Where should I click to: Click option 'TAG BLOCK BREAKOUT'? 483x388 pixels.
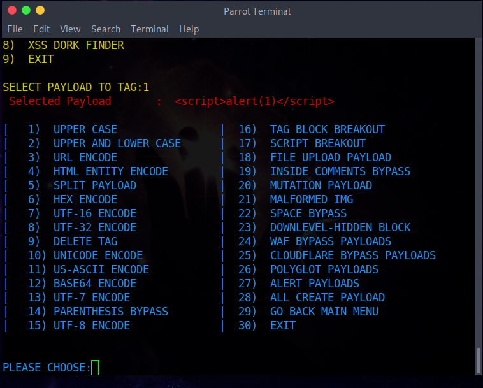point(328,129)
